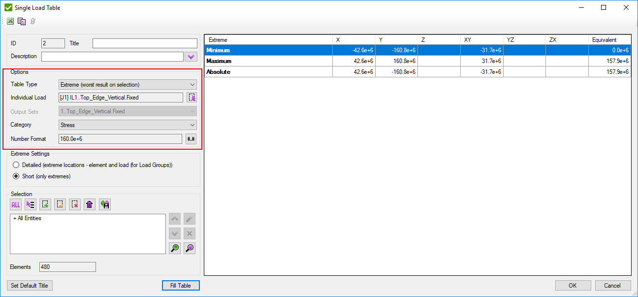
Task: Click the Cancel button
Action: 613,286
